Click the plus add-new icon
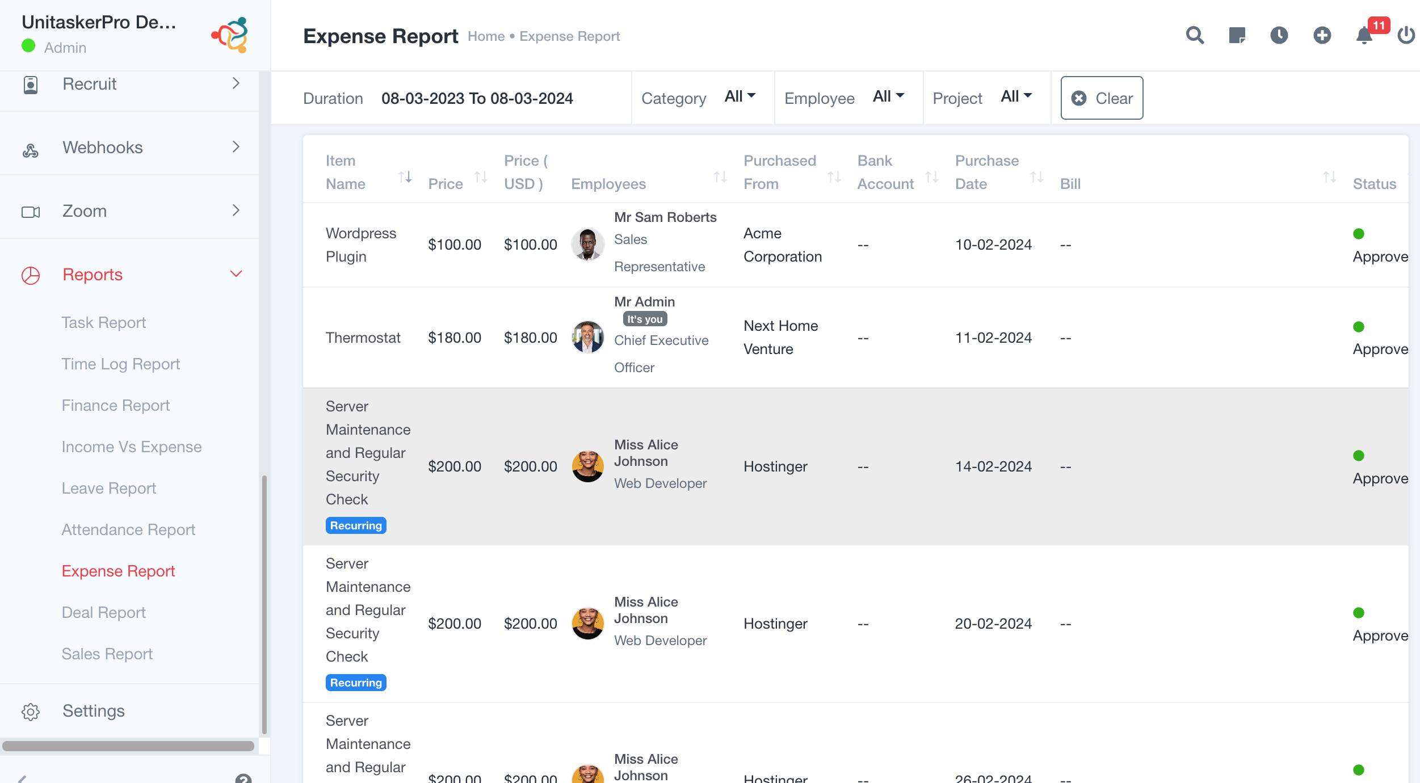The width and height of the screenshot is (1420, 783). pyautogui.click(x=1322, y=36)
